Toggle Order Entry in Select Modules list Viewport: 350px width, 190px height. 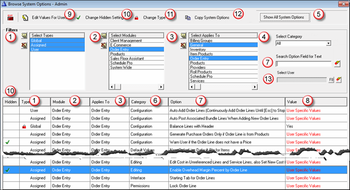click(x=136, y=49)
